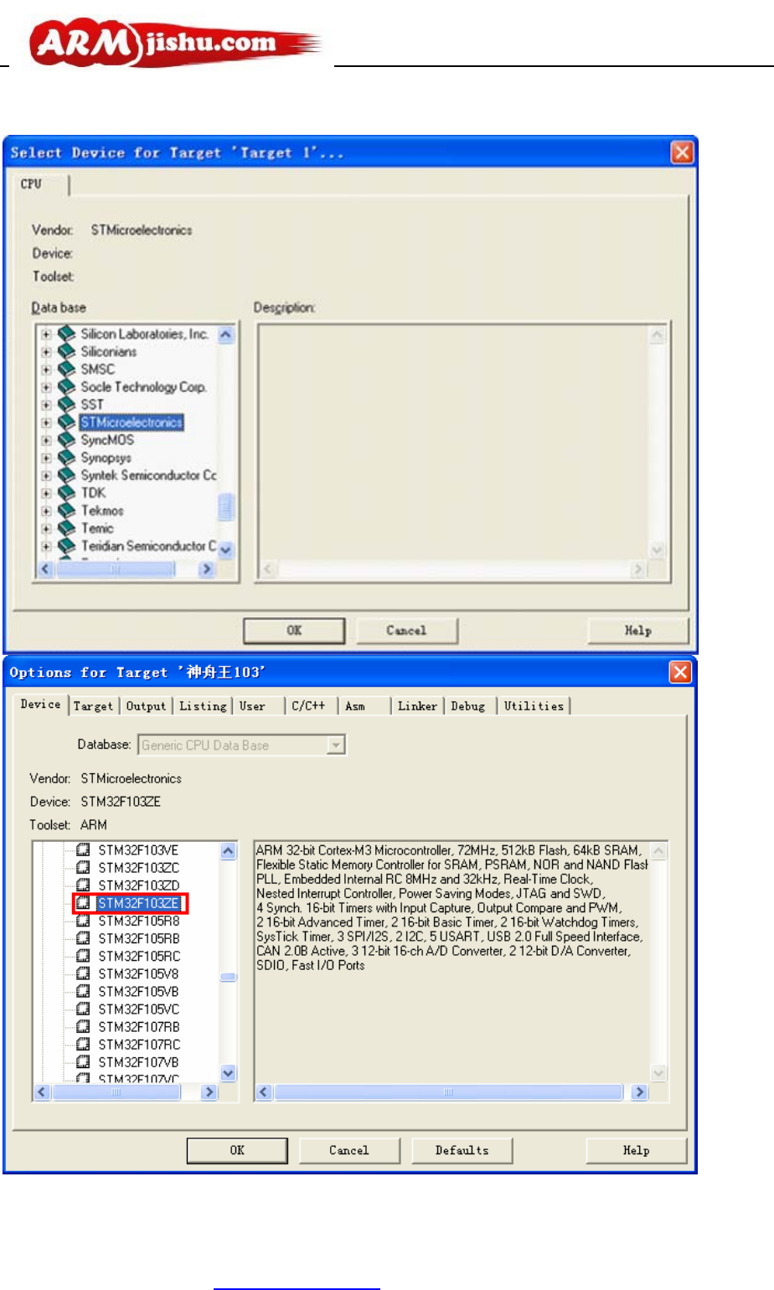Click the STMicroelectronics book icon

pos(66,422)
